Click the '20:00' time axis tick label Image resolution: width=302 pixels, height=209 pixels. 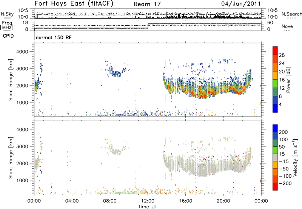(223, 201)
